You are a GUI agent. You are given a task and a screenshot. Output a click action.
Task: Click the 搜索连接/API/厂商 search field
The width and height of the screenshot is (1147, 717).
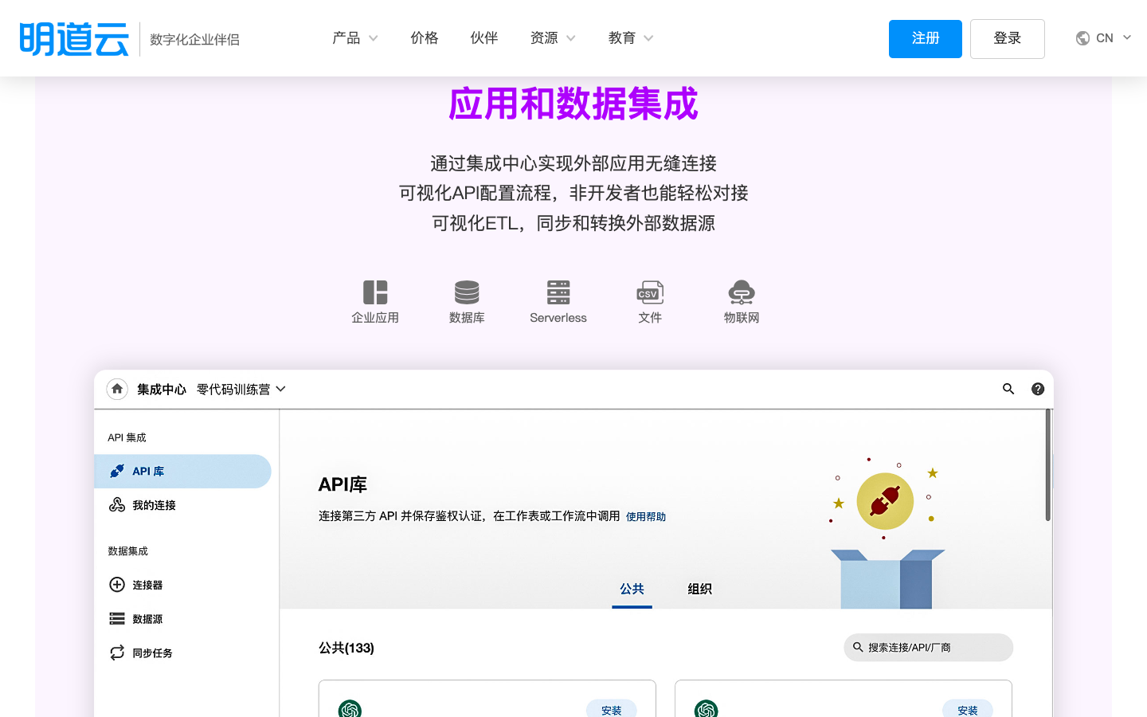[x=928, y=648]
